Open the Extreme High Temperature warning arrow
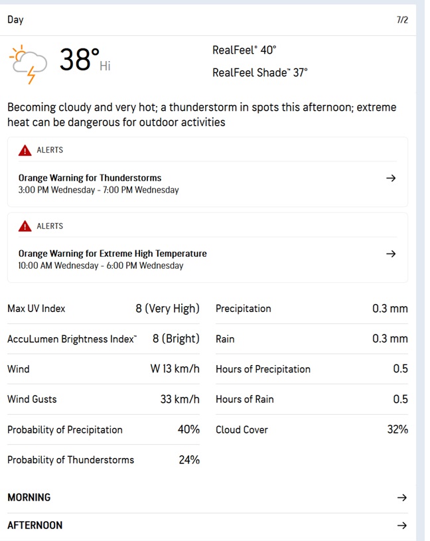The width and height of the screenshot is (430, 541). [x=391, y=254]
